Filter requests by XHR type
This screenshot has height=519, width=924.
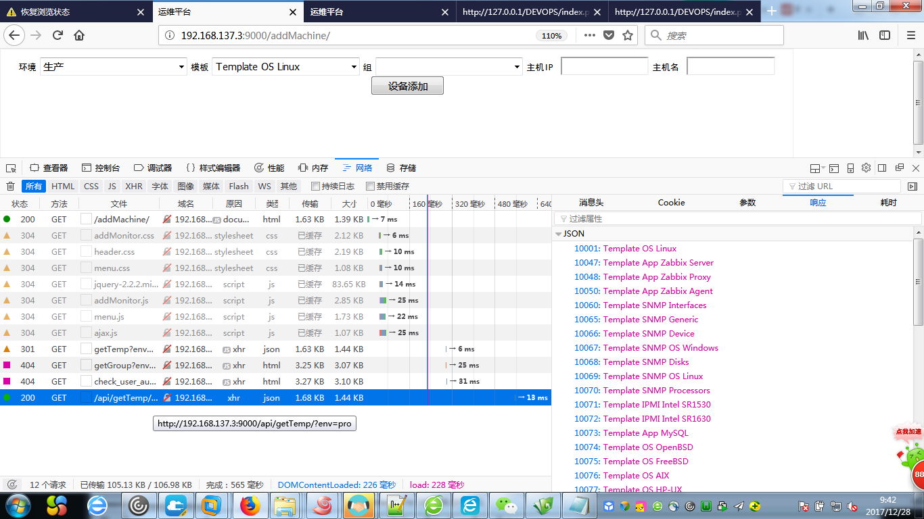(x=134, y=187)
